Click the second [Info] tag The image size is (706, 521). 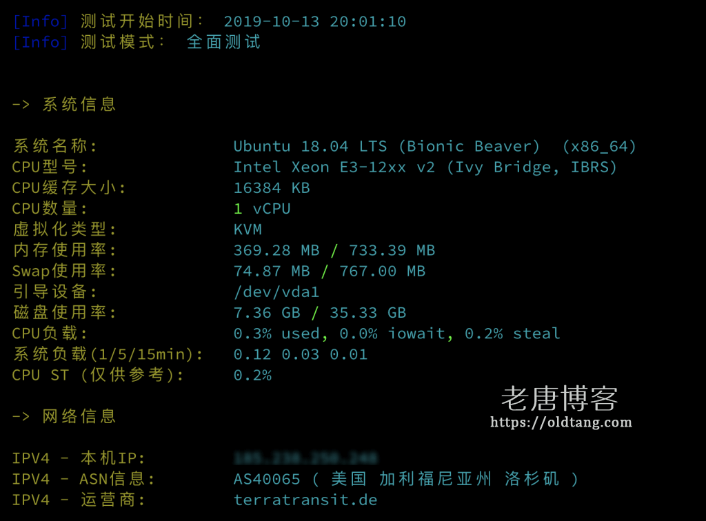click(x=41, y=42)
